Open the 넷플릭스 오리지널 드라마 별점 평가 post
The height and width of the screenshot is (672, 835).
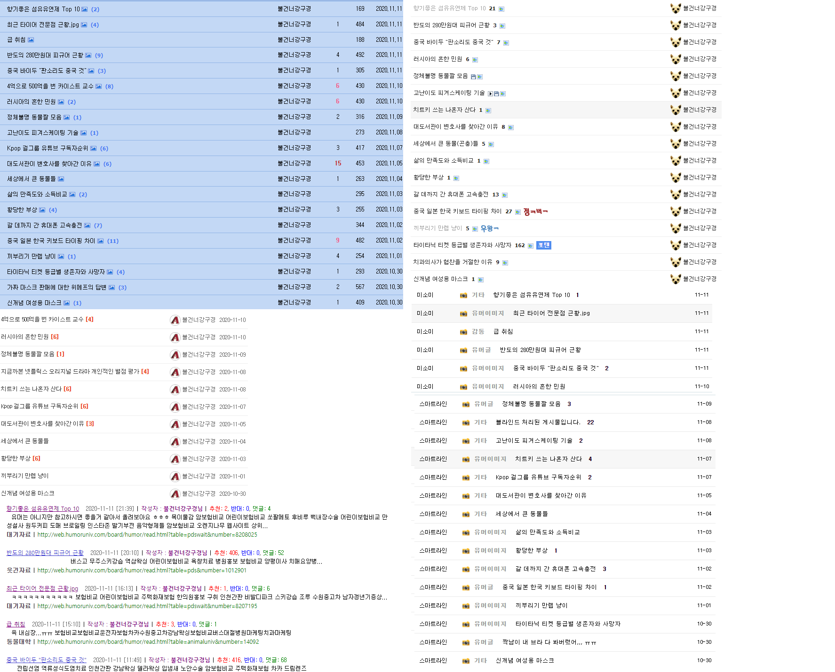click(x=70, y=372)
